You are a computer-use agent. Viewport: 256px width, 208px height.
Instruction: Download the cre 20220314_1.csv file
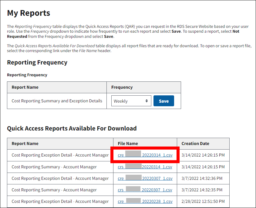(x=145, y=155)
